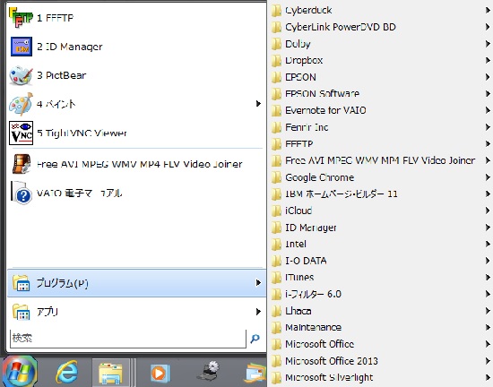Select the '1 FFFTP' recent item label
Screen dimensions: 493x387
click(55, 18)
